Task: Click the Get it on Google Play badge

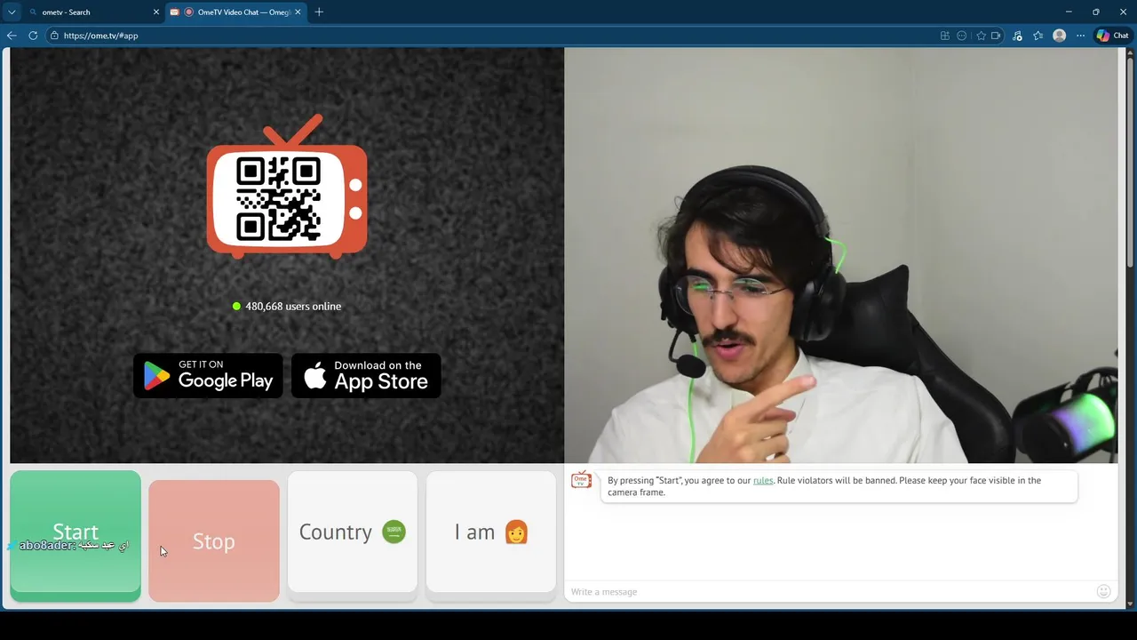Action: (208, 375)
